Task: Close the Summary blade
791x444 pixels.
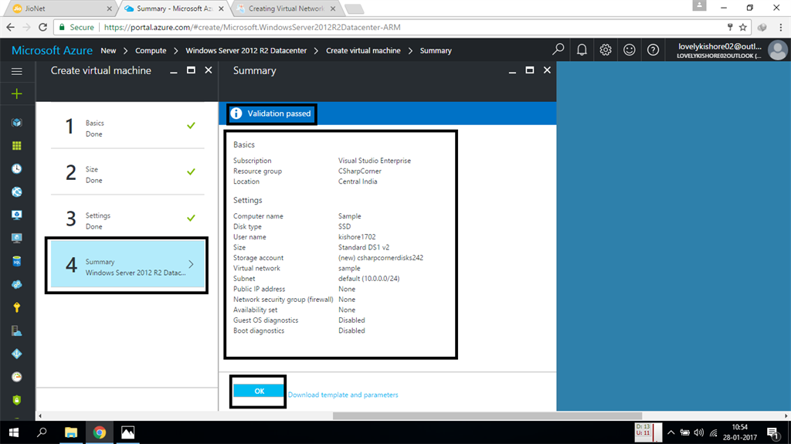Action: [547, 70]
